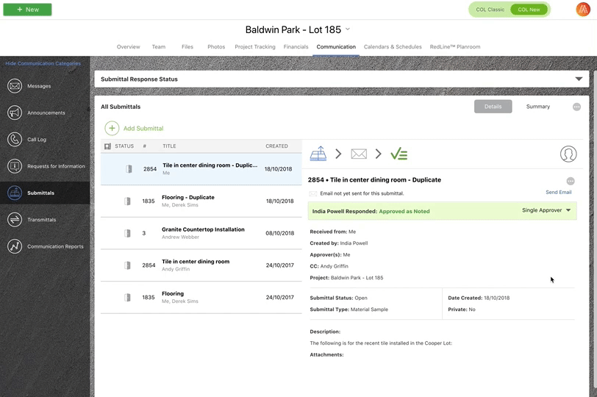The image size is (597, 397).
Task: Click status icon for Granite Countertop Installation row
Action: [x=127, y=233]
